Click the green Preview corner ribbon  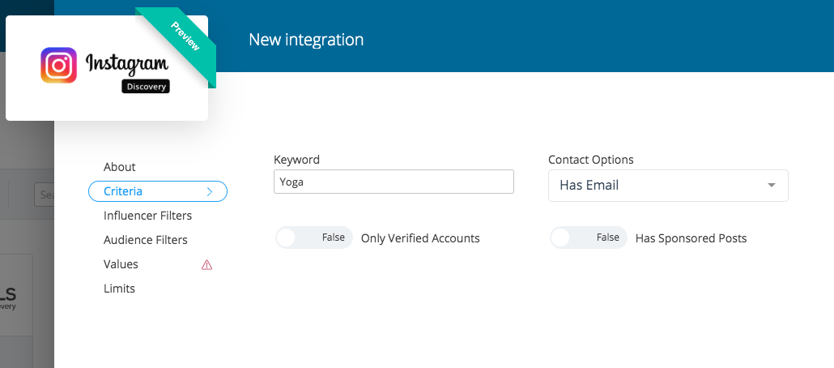[x=185, y=41]
